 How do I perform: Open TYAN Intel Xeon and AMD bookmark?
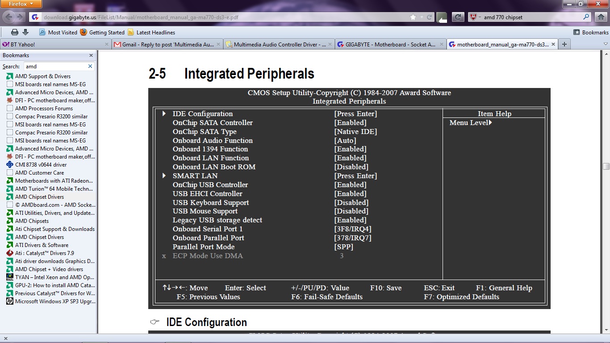(x=54, y=277)
